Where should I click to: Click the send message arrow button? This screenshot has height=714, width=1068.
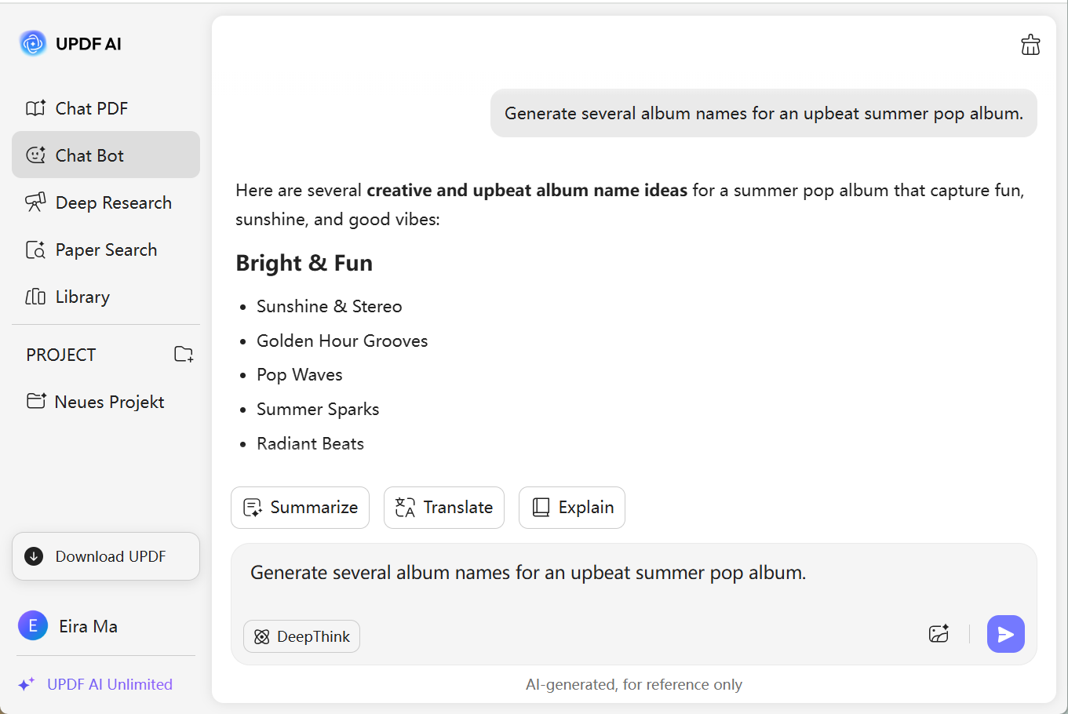click(x=1005, y=634)
